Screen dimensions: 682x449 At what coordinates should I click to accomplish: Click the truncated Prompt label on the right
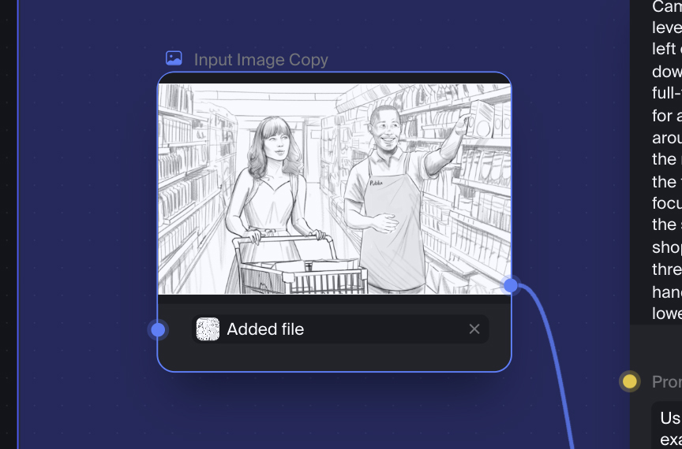click(666, 382)
